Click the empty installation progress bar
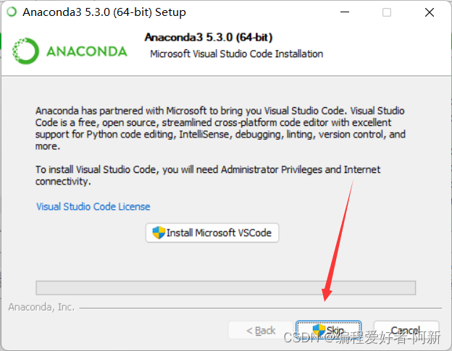 tap(225, 287)
